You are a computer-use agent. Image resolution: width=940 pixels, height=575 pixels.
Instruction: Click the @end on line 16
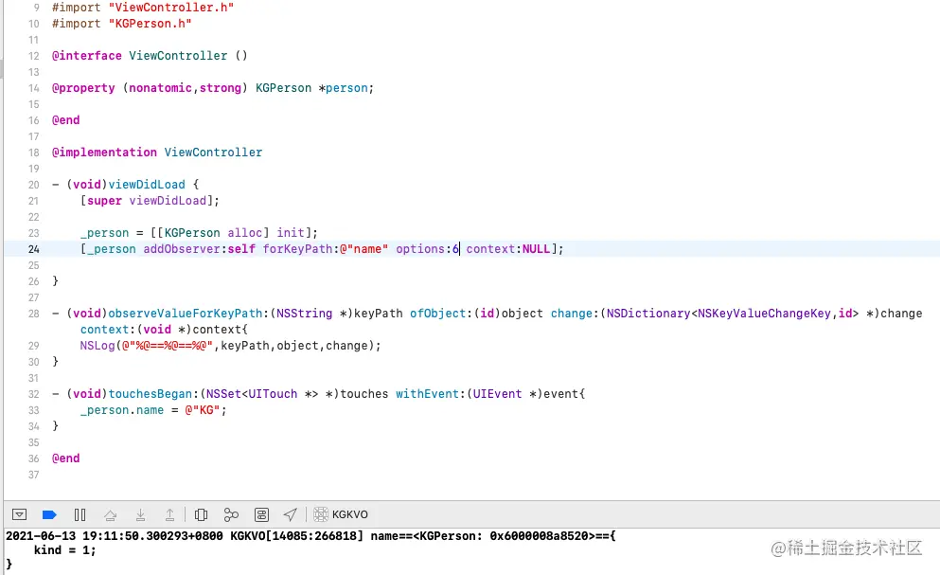coord(66,120)
